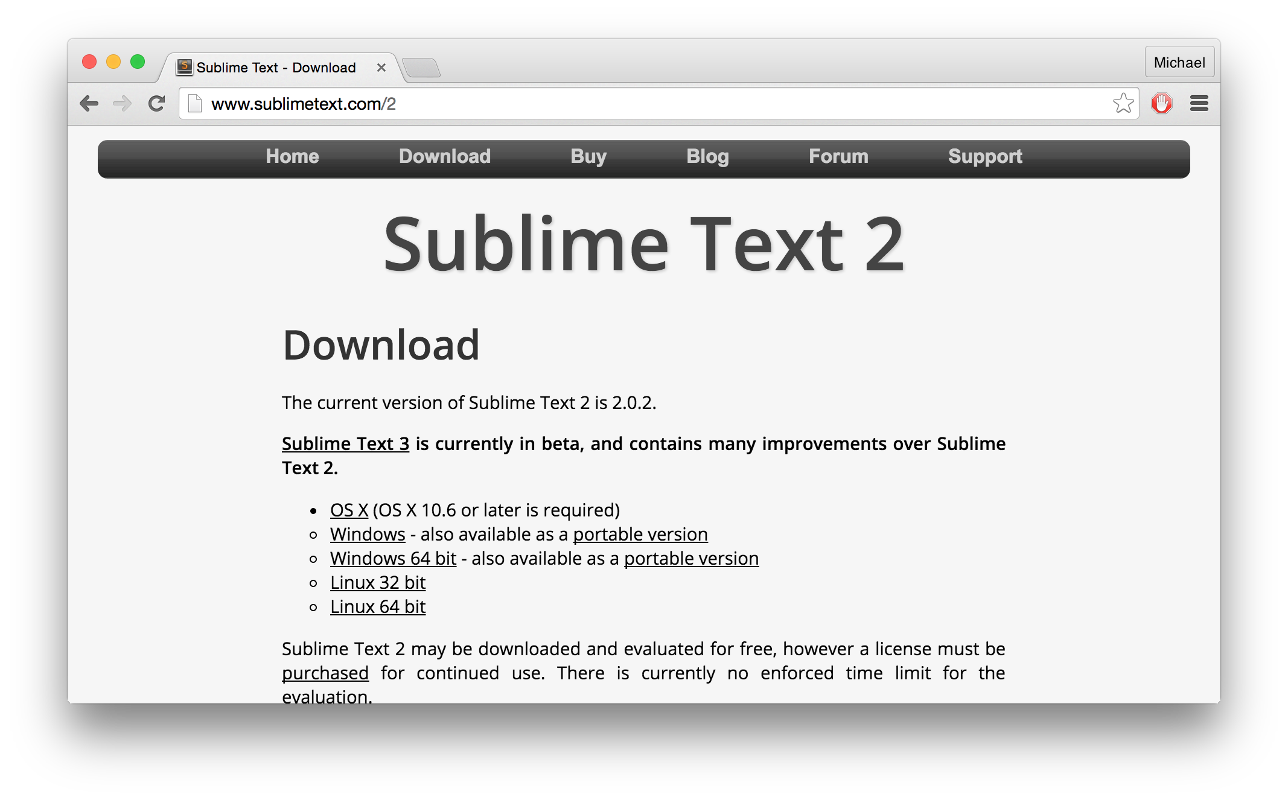Screen dimensions: 1288x800
Task: Open the Home navigation item
Action: pyautogui.click(x=292, y=156)
